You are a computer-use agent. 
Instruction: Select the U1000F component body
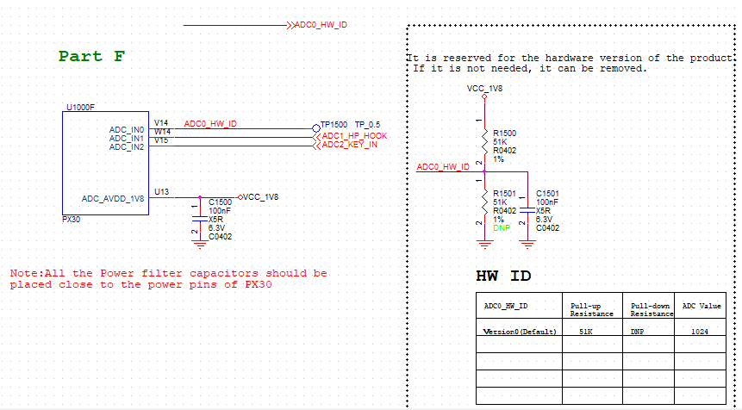tap(105, 163)
